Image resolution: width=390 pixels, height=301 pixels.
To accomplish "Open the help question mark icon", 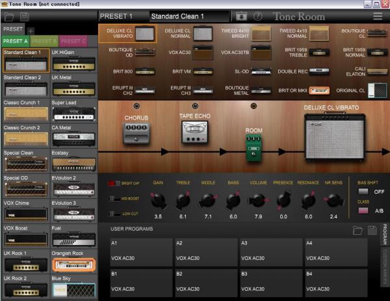I will pyautogui.click(x=257, y=16).
